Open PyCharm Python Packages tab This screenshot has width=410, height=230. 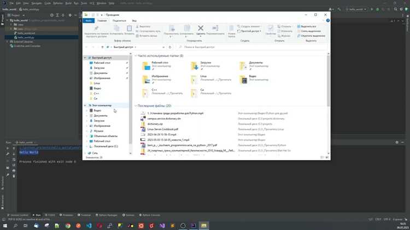tap(107, 215)
